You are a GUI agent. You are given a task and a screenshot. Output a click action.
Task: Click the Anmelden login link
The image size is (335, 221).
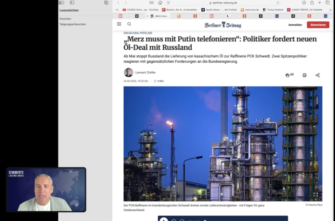(295, 25)
